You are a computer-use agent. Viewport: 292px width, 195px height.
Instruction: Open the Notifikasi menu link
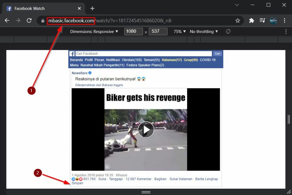click(x=113, y=60)
